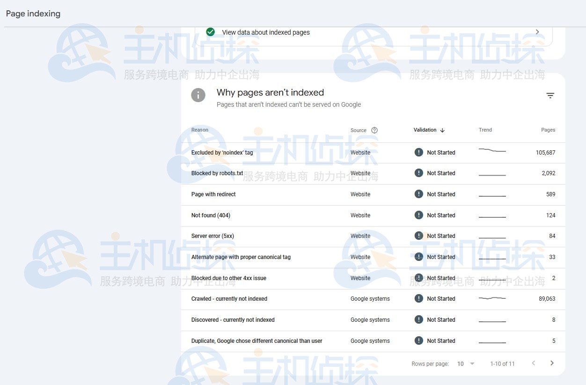Screen dimensions: 586x385
Task: Open the filter icon for indexing reasons
Action: (x=550, y=95)
